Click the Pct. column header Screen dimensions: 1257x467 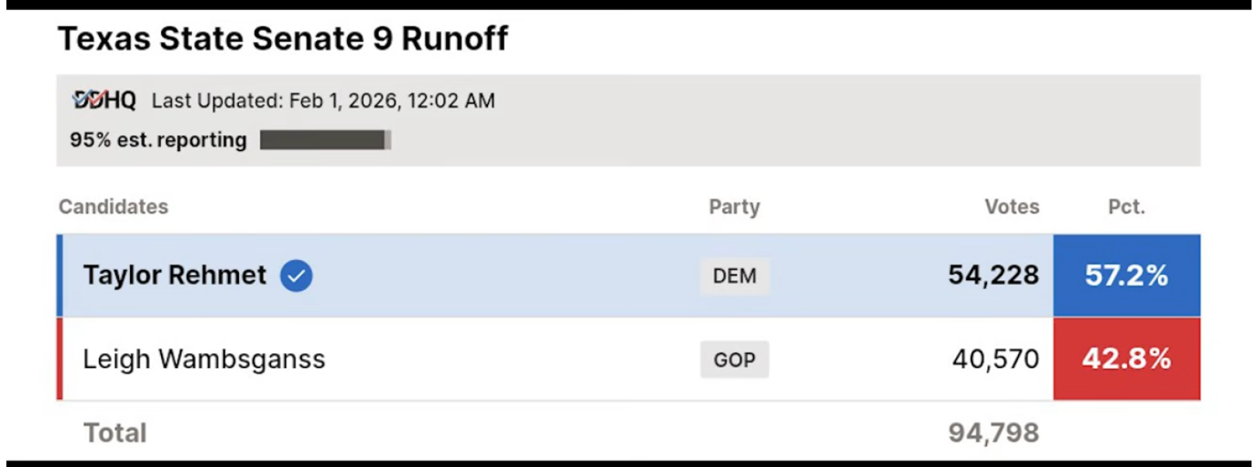coord(1126,207)
